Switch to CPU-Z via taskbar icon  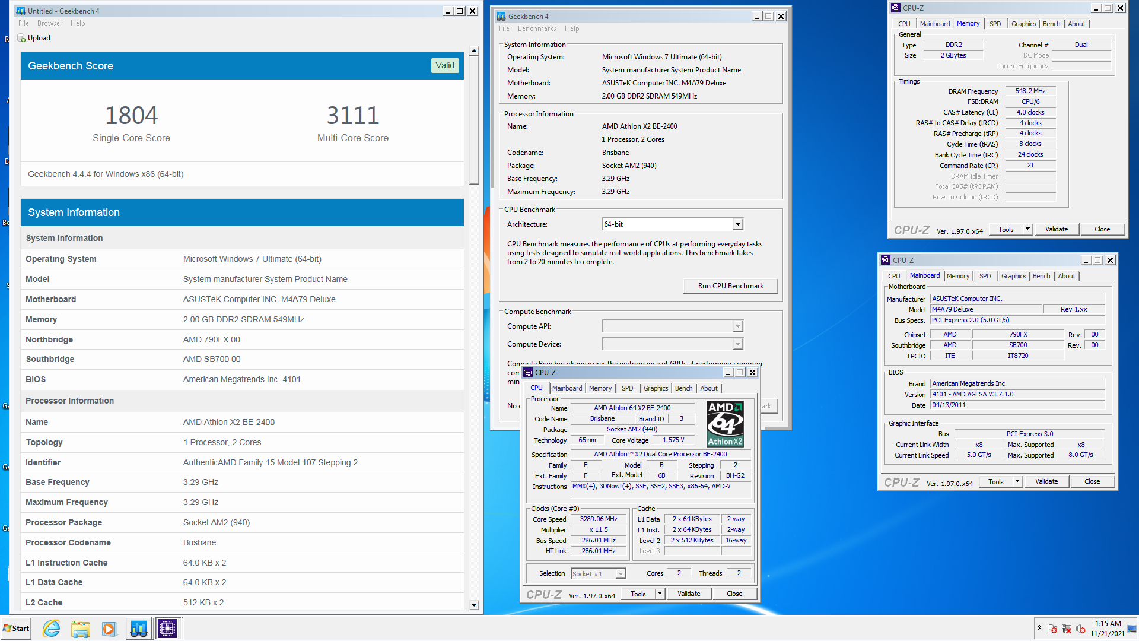pyautogui.click(x=167, y=629)
